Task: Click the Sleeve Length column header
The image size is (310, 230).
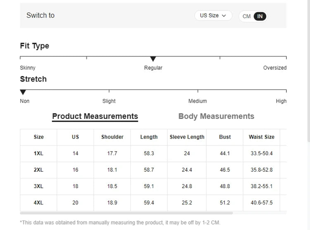Action: pos(187,137)
